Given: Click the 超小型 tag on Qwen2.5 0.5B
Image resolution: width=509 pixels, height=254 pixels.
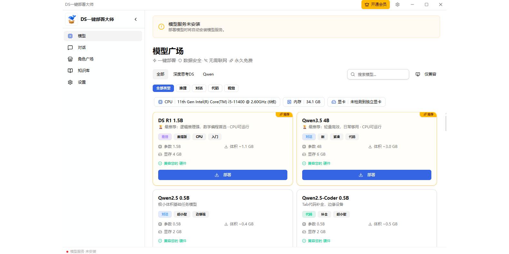Looking at the screenshot, I should pyautogui.click(x=182, y=214).
